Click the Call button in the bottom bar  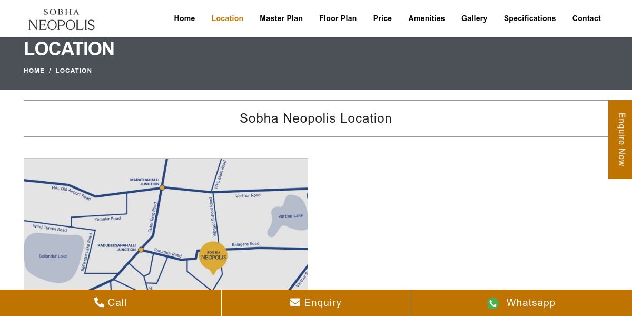tap(111, 303)
